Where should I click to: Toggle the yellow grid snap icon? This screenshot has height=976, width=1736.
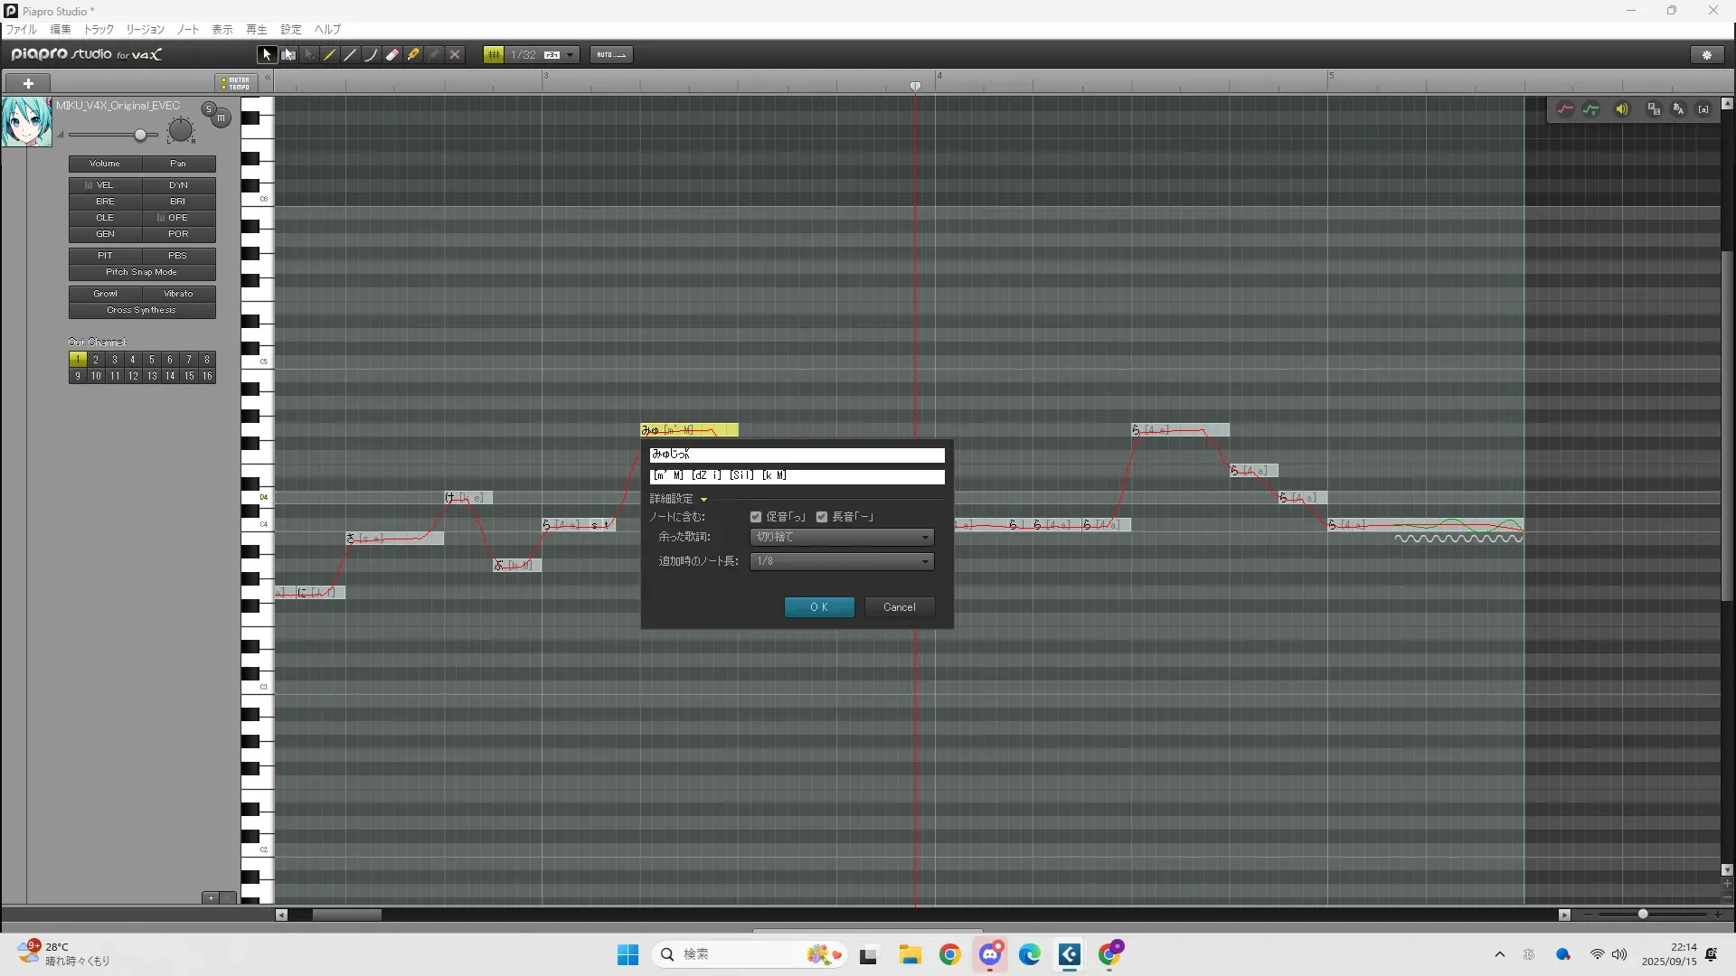click(494, 55)
